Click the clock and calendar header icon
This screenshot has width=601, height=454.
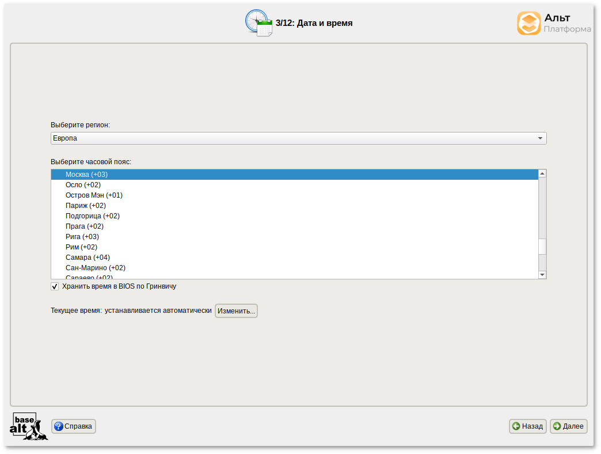[x=258, y=23]
